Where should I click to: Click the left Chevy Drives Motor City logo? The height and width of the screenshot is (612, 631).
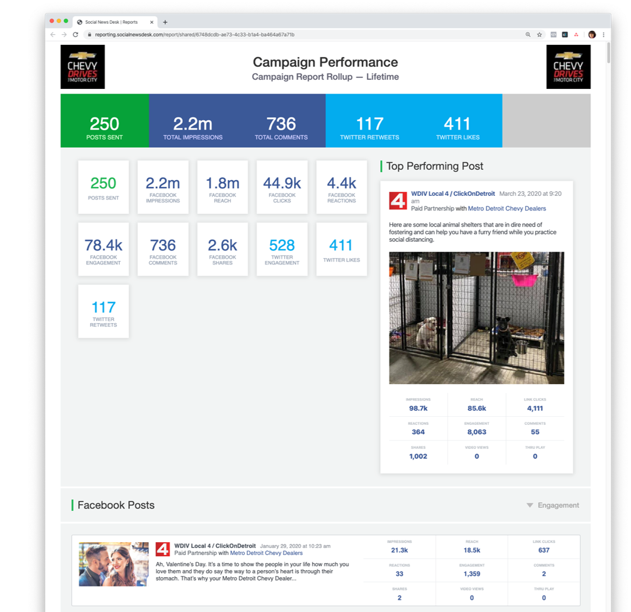[83, 67]
